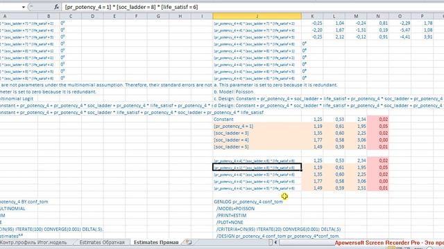Click into the formula bar text

[x=131, y=7]
